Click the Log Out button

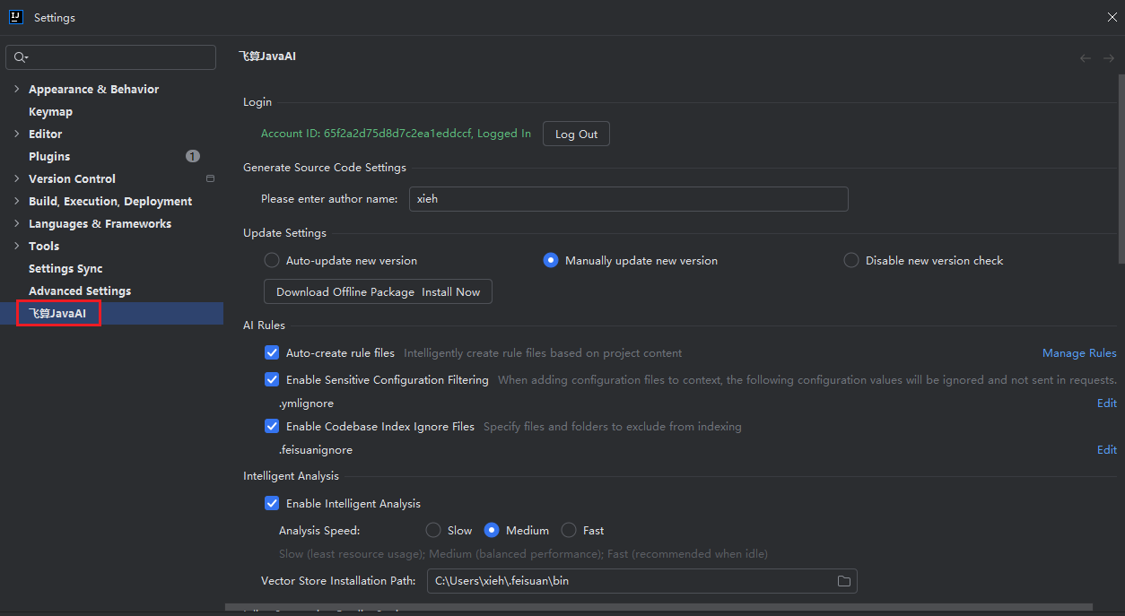point(576,134)
